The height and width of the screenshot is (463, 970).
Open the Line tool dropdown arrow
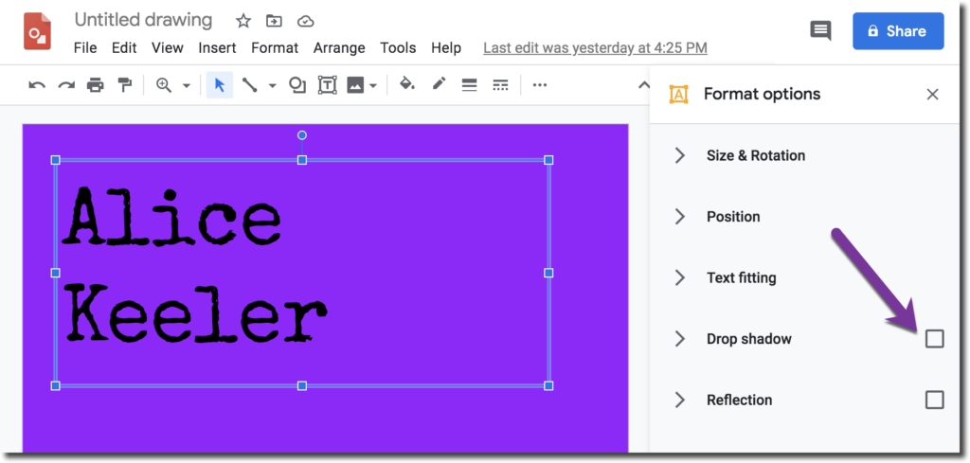(272, 86)
